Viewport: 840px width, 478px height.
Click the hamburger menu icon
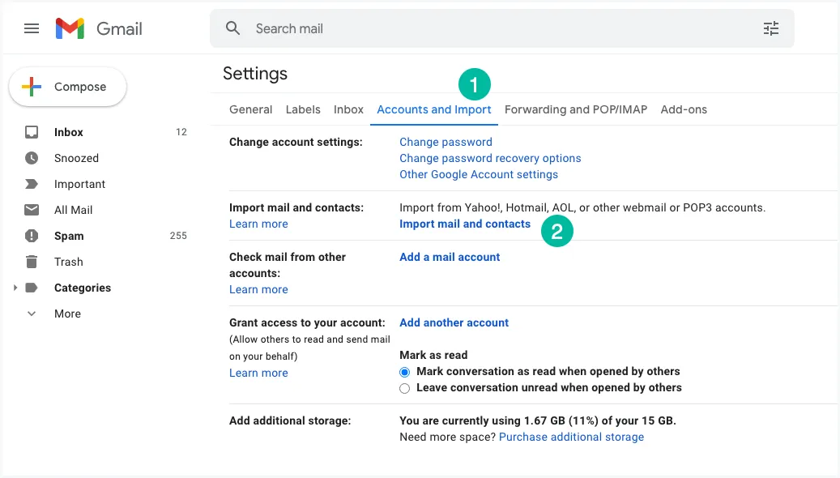click(32, 28)
